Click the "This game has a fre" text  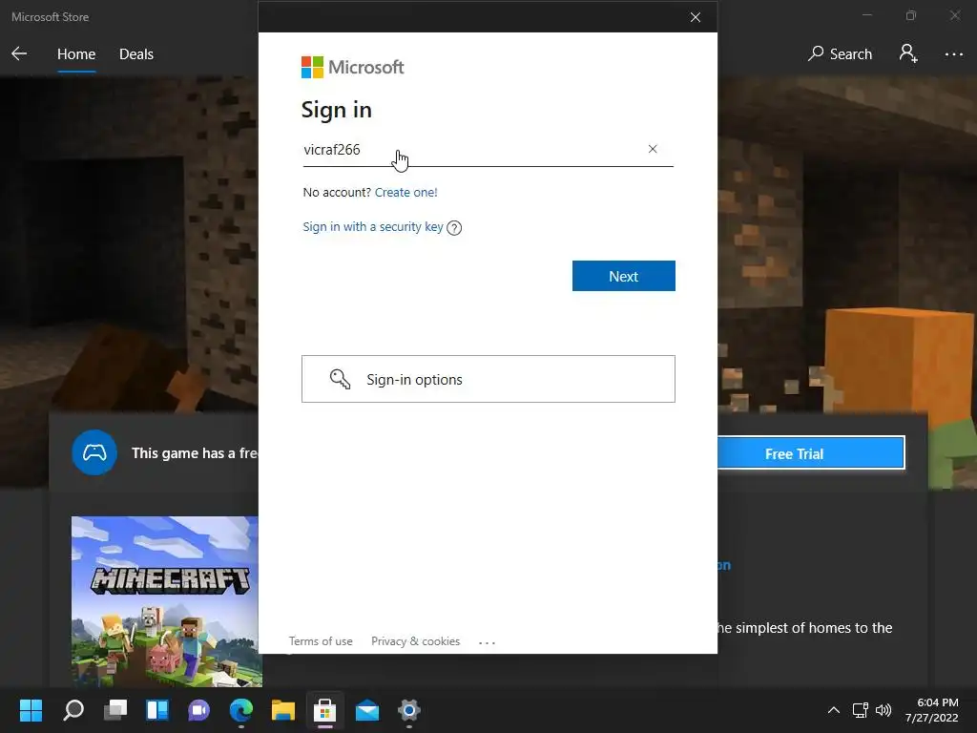[x=195, y=453]
